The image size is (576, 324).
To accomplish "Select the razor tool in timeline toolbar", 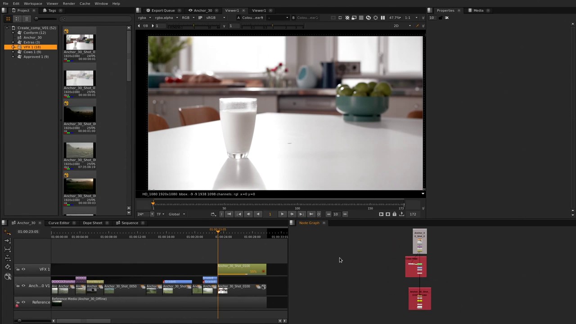I will pyautogui.click(x=7, y=267).
